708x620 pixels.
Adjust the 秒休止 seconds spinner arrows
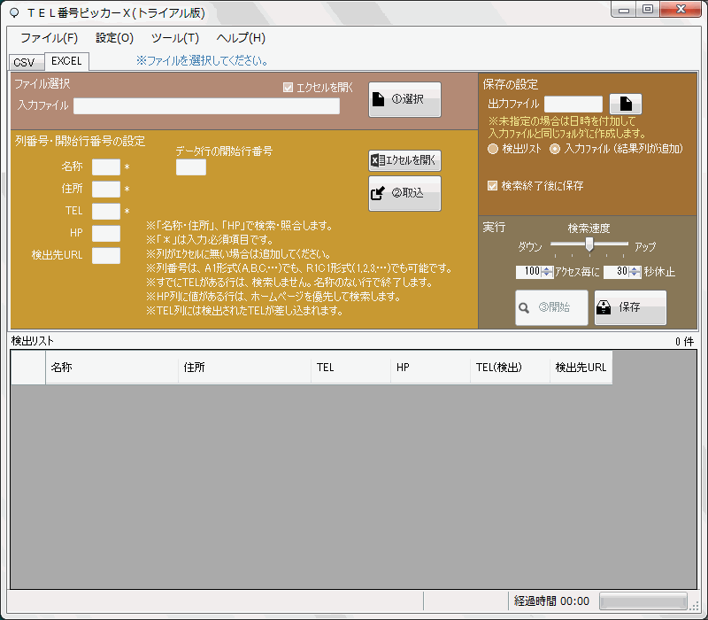click(635, 272)
